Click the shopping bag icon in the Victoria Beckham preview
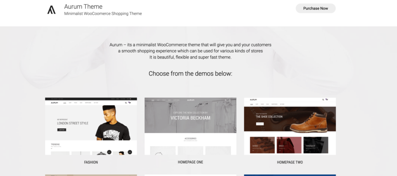Viewport: 397px width, 176px height. 230,100
